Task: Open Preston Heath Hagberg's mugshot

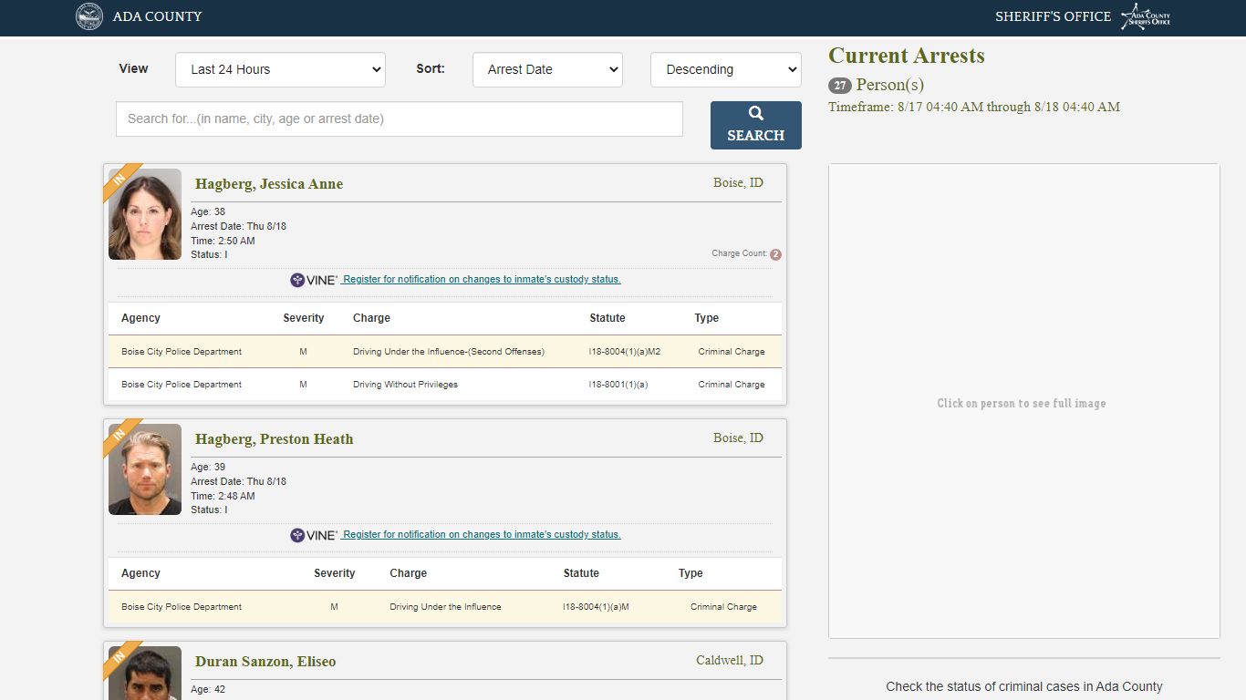Action: 145,469
